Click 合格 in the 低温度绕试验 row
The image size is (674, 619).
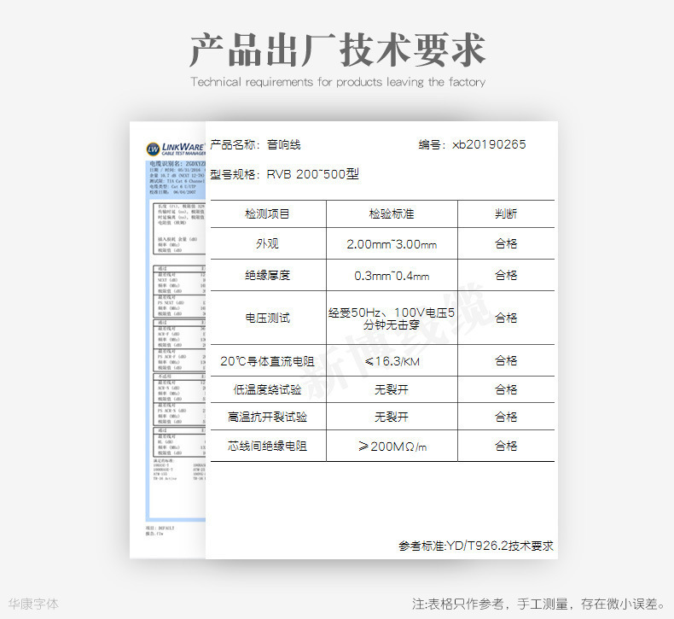coord(506,389)
